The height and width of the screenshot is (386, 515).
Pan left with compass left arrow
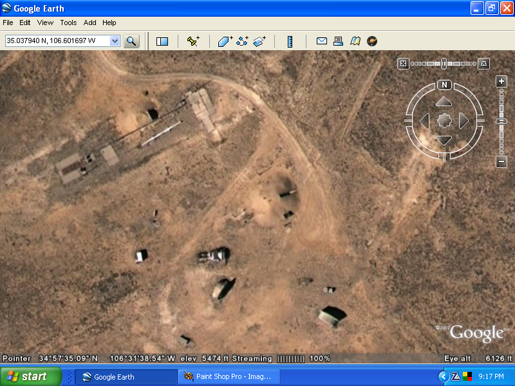pyautogui.click(x=424, y=121)
